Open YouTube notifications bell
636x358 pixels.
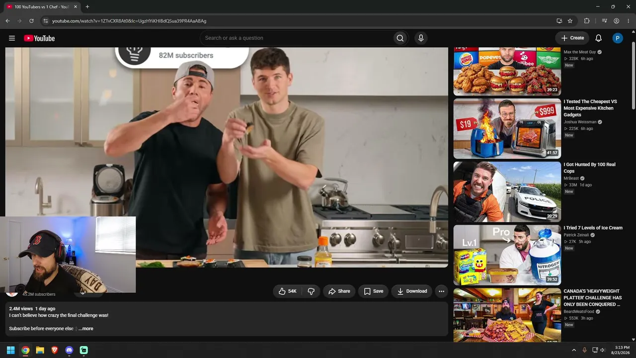coord(599,38)
